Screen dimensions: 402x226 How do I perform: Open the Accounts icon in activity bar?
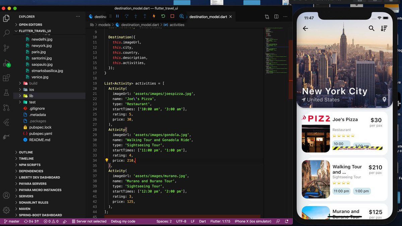coord(6,195)
